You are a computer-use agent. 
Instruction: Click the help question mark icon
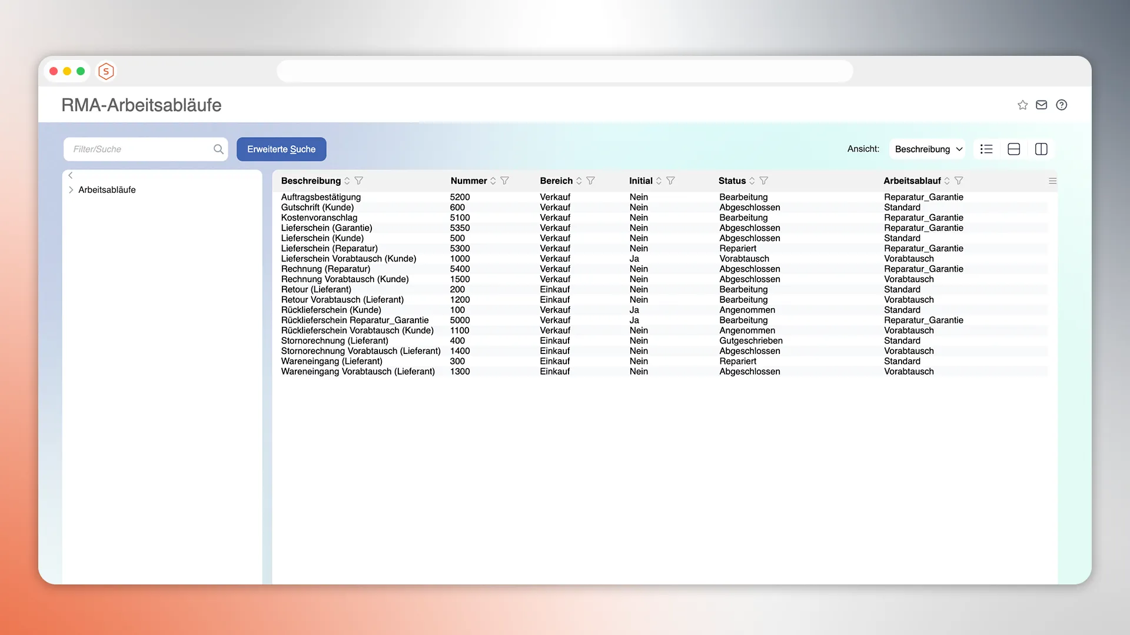[1061, 105]
